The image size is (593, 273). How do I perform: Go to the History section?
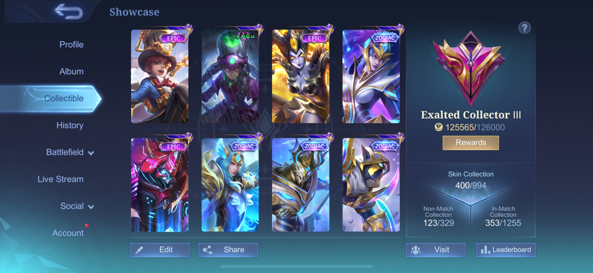pos(70,125)
